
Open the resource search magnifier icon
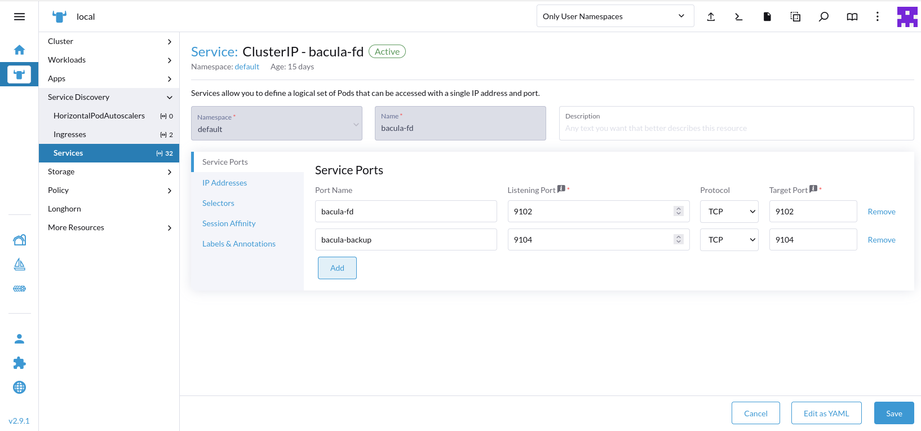823,16
